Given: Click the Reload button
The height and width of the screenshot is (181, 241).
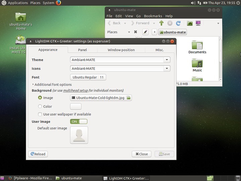Looking at the screenshot, I should pyautogui.click(x=38, y=154).
